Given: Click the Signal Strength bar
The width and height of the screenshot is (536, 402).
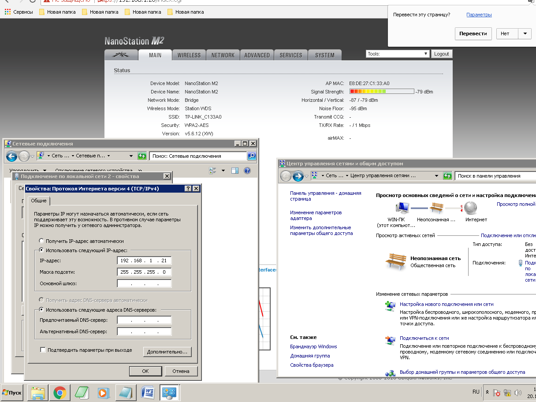Looking at the screenshot, I should (x=382, y=92).
